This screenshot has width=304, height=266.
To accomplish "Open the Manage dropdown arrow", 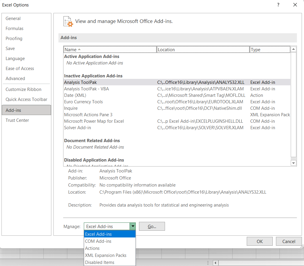I will pos(133,226).
